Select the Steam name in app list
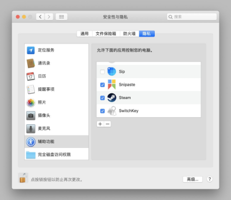This screenshot has width=231, height=200. coord(125,97)
